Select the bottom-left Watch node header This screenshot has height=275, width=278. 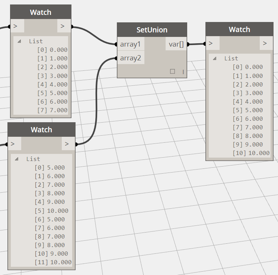[41, 130]
